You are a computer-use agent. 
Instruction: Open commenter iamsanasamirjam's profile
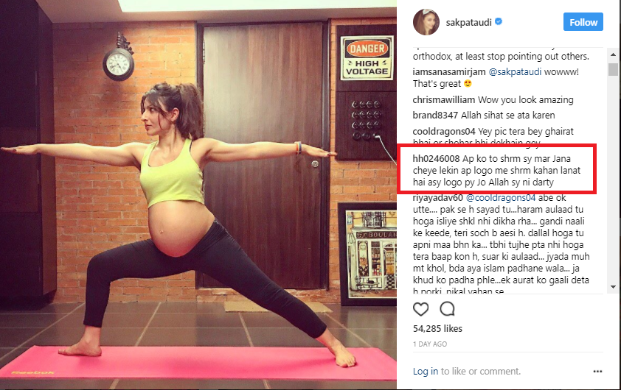[x=449, y=72]
